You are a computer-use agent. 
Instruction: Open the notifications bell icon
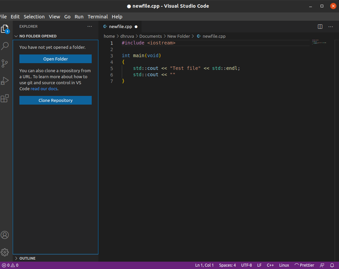tap(332, 265)
